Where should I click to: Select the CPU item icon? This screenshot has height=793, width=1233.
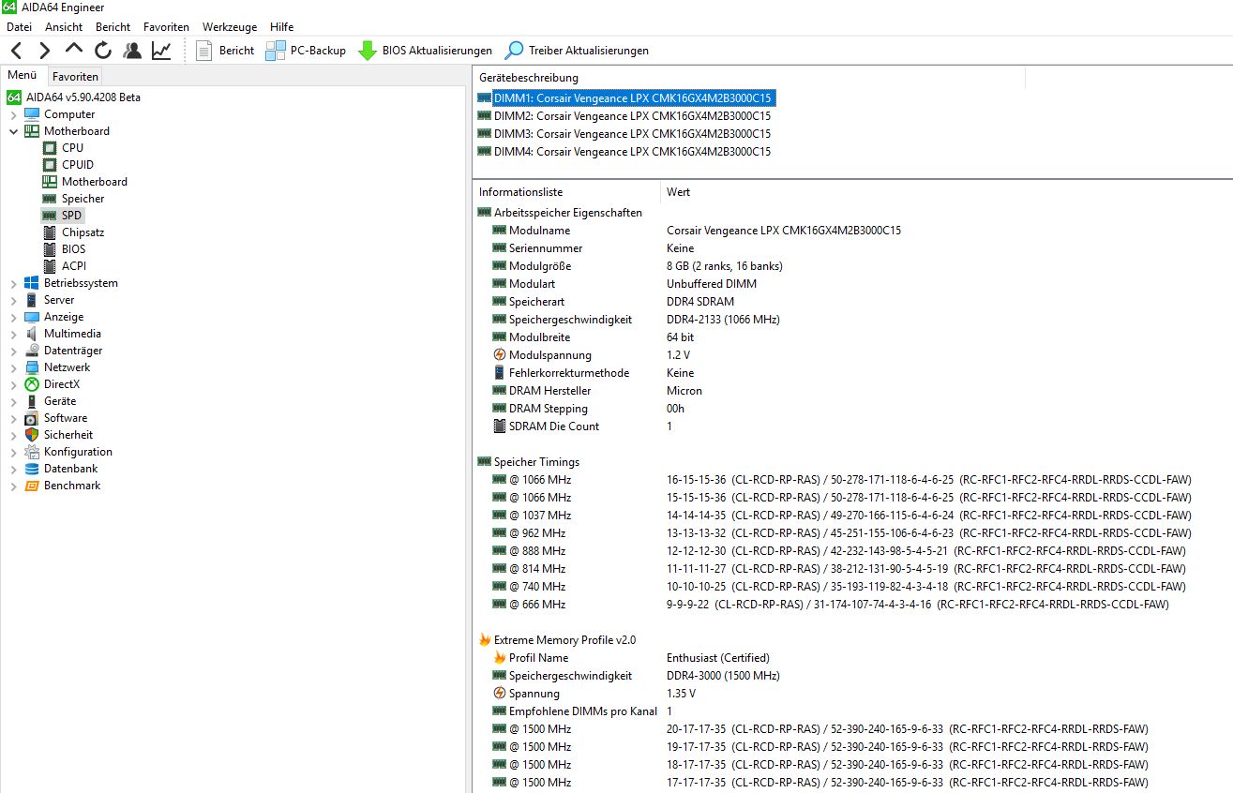(x=50, y=148)
